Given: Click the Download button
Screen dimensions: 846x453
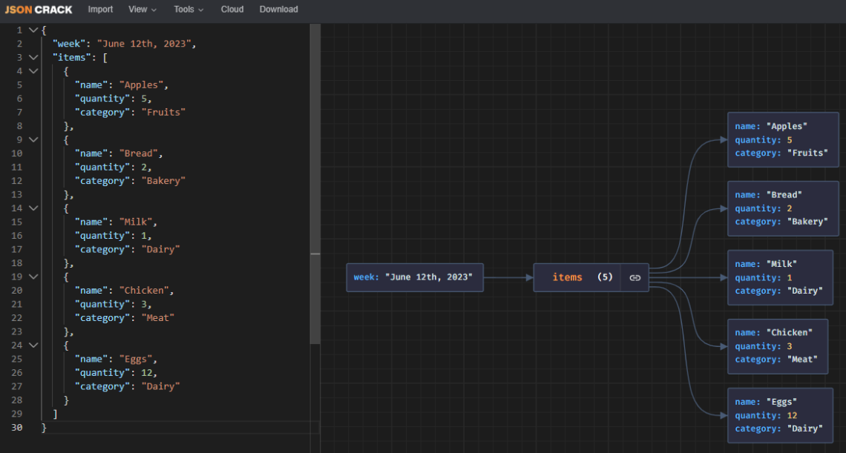Looking at the screenshot, I should [278, 10].
